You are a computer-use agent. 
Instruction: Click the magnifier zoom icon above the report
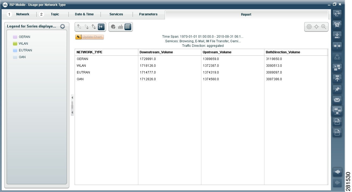[324, 27]
